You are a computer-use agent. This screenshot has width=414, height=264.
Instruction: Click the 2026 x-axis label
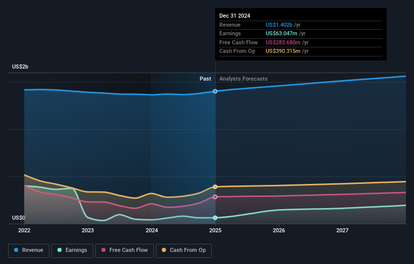click(279, 230)
